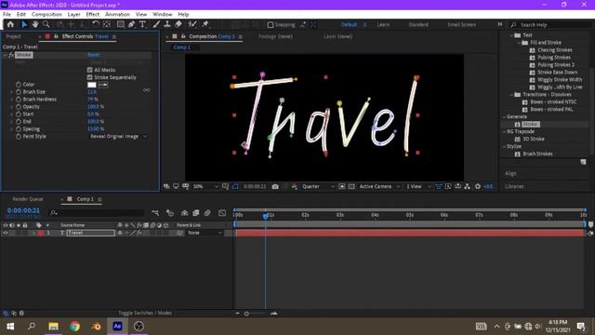This screenshot has width=595, height=335.
Task: Open the Effect menu
Action: tap(93, 14)
